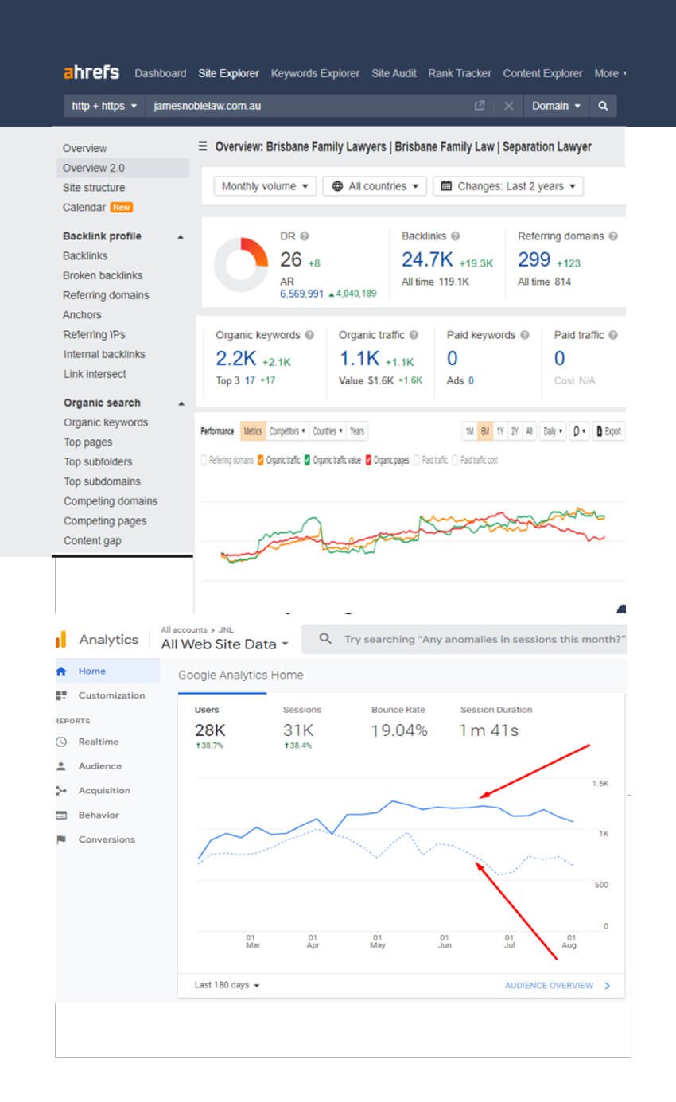Viewport: 676px width, 1102px height.
Task: Enable the Paid traffic cost checkbox
Action: (x=455, y=460)
